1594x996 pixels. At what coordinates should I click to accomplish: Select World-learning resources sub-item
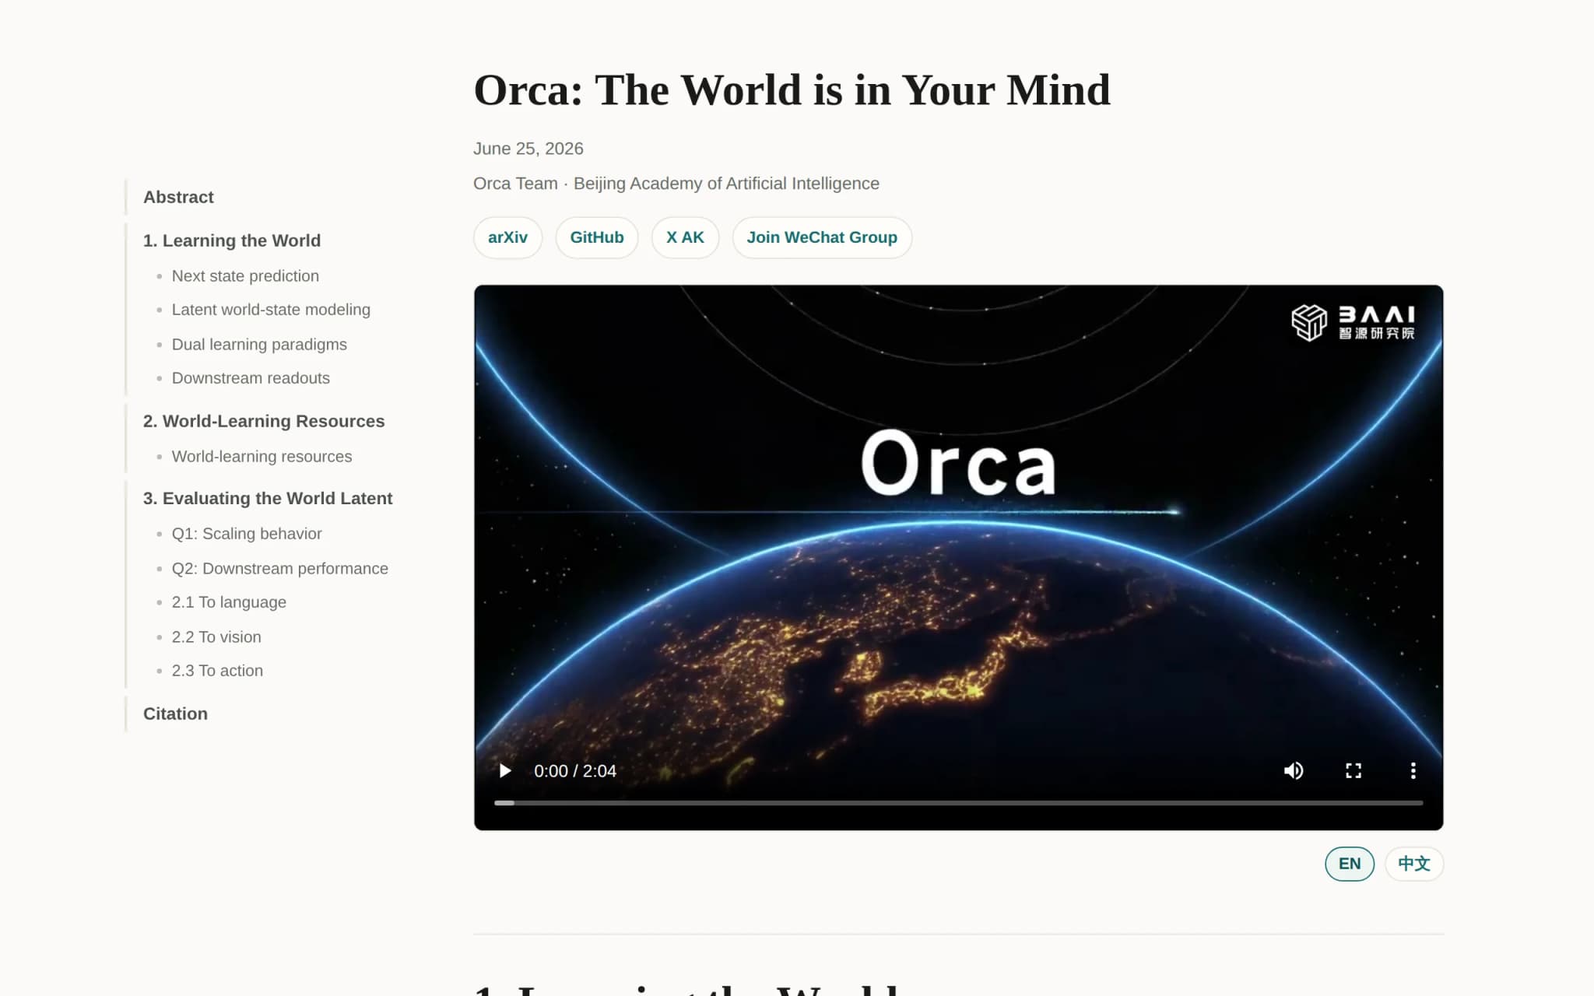coord(262,456)
